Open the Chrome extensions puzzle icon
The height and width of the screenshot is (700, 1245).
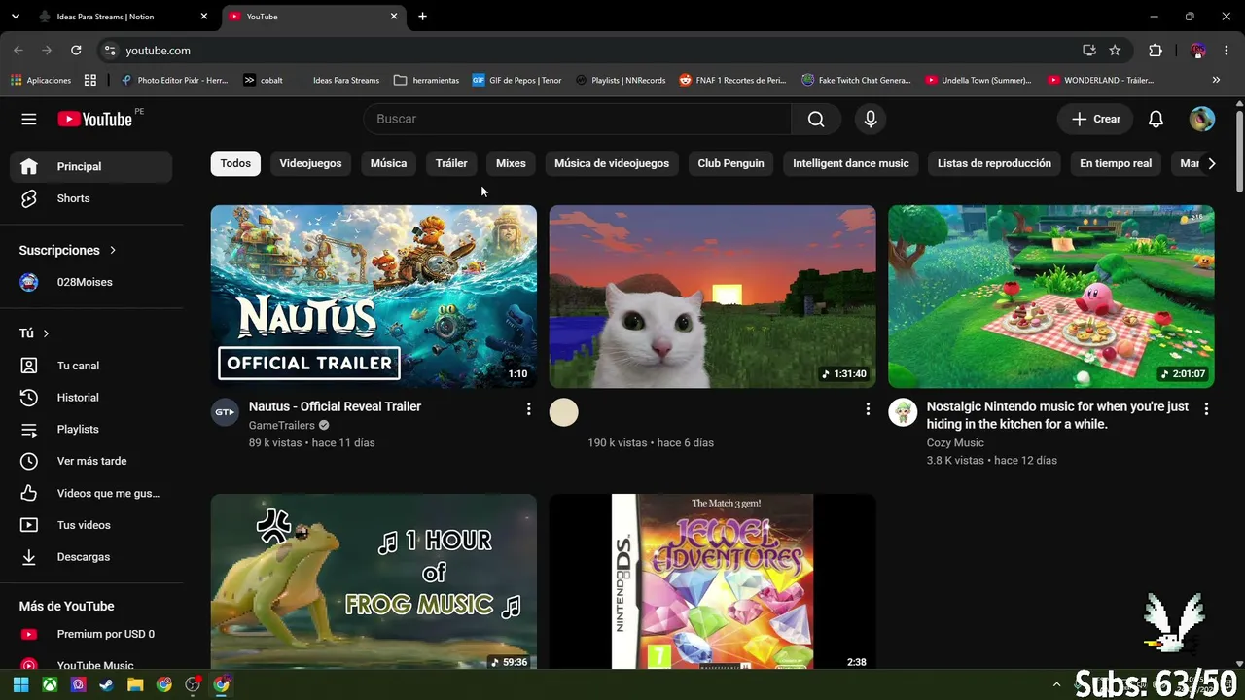coord(1156,51)
